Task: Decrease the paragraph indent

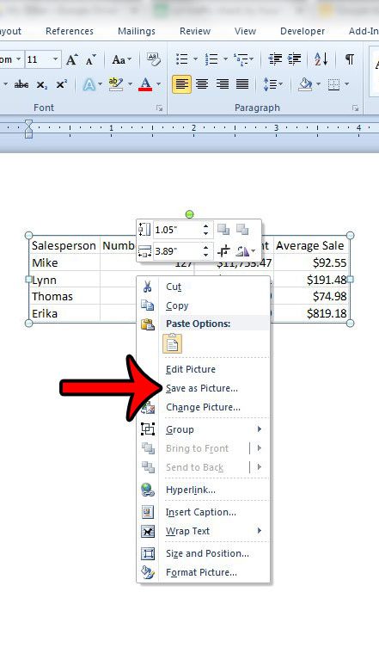Action: click(275, 59)
